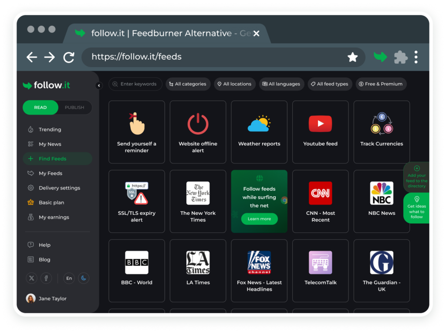Click the follow.it logo in sidebar

[x=46, y=85]
